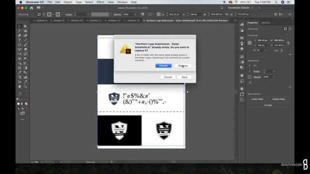Select the Eraser tool
The image size is (310, 174).
pos(25,49)
